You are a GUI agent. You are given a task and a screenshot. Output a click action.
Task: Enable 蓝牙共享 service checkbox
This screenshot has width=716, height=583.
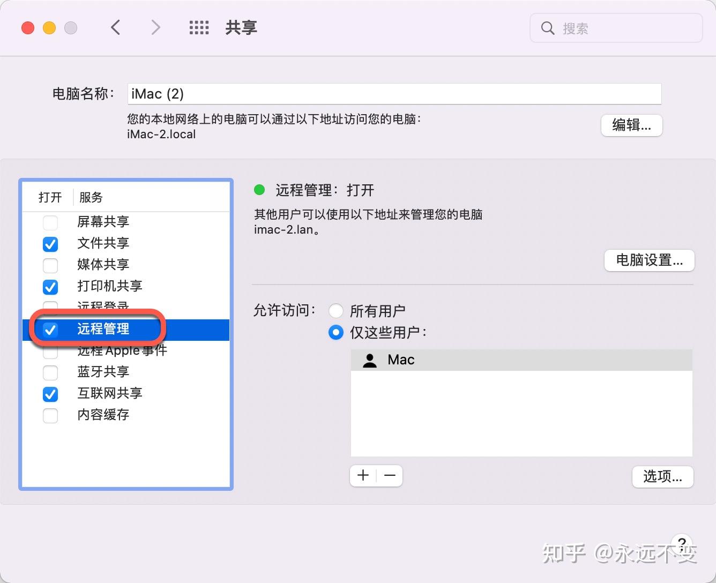click(x=50, y=372)
